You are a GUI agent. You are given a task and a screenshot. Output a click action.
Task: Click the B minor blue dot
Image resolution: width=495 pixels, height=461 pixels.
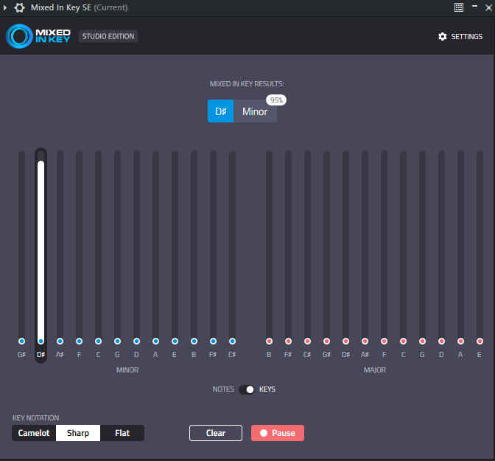pyautogui.click(x=194, y=342)
